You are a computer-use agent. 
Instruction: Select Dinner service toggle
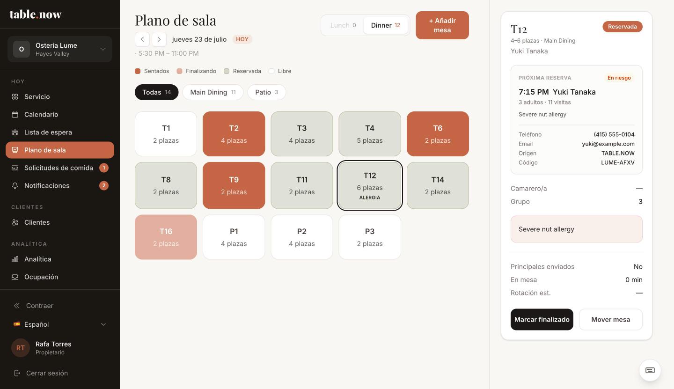point(386,25)
